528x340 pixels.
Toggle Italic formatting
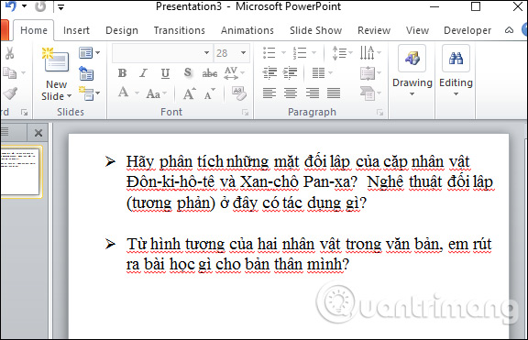click(x=143, y=73)
